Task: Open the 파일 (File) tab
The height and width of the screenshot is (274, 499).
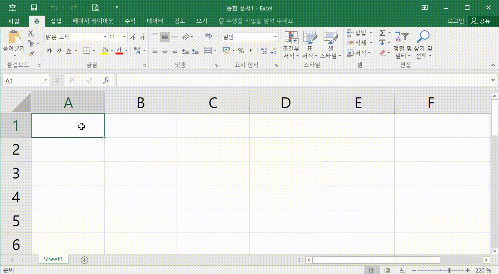Action: [13, 21]
